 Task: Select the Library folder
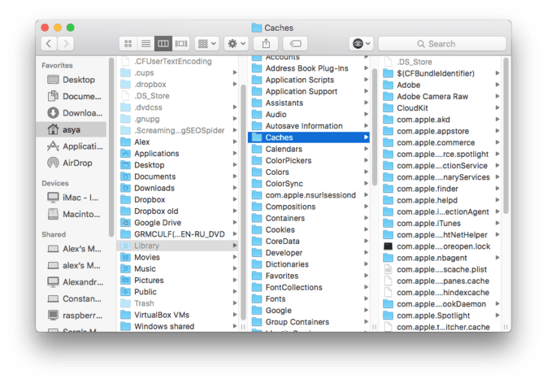(178, 246)
